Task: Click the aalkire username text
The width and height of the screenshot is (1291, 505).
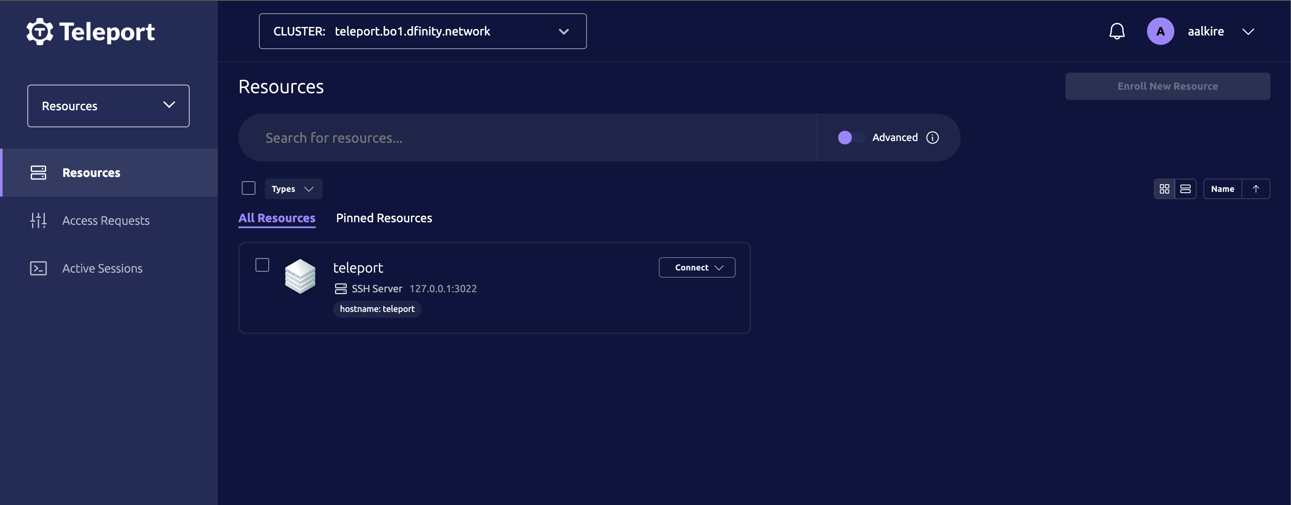Action: (1205, 31)
